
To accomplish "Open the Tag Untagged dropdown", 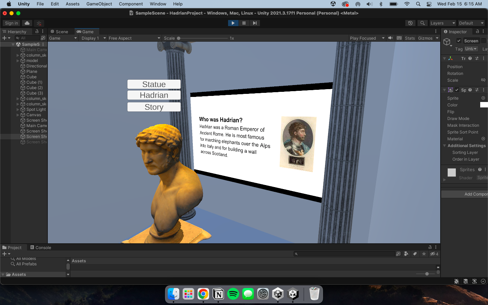I will point(471,49).
